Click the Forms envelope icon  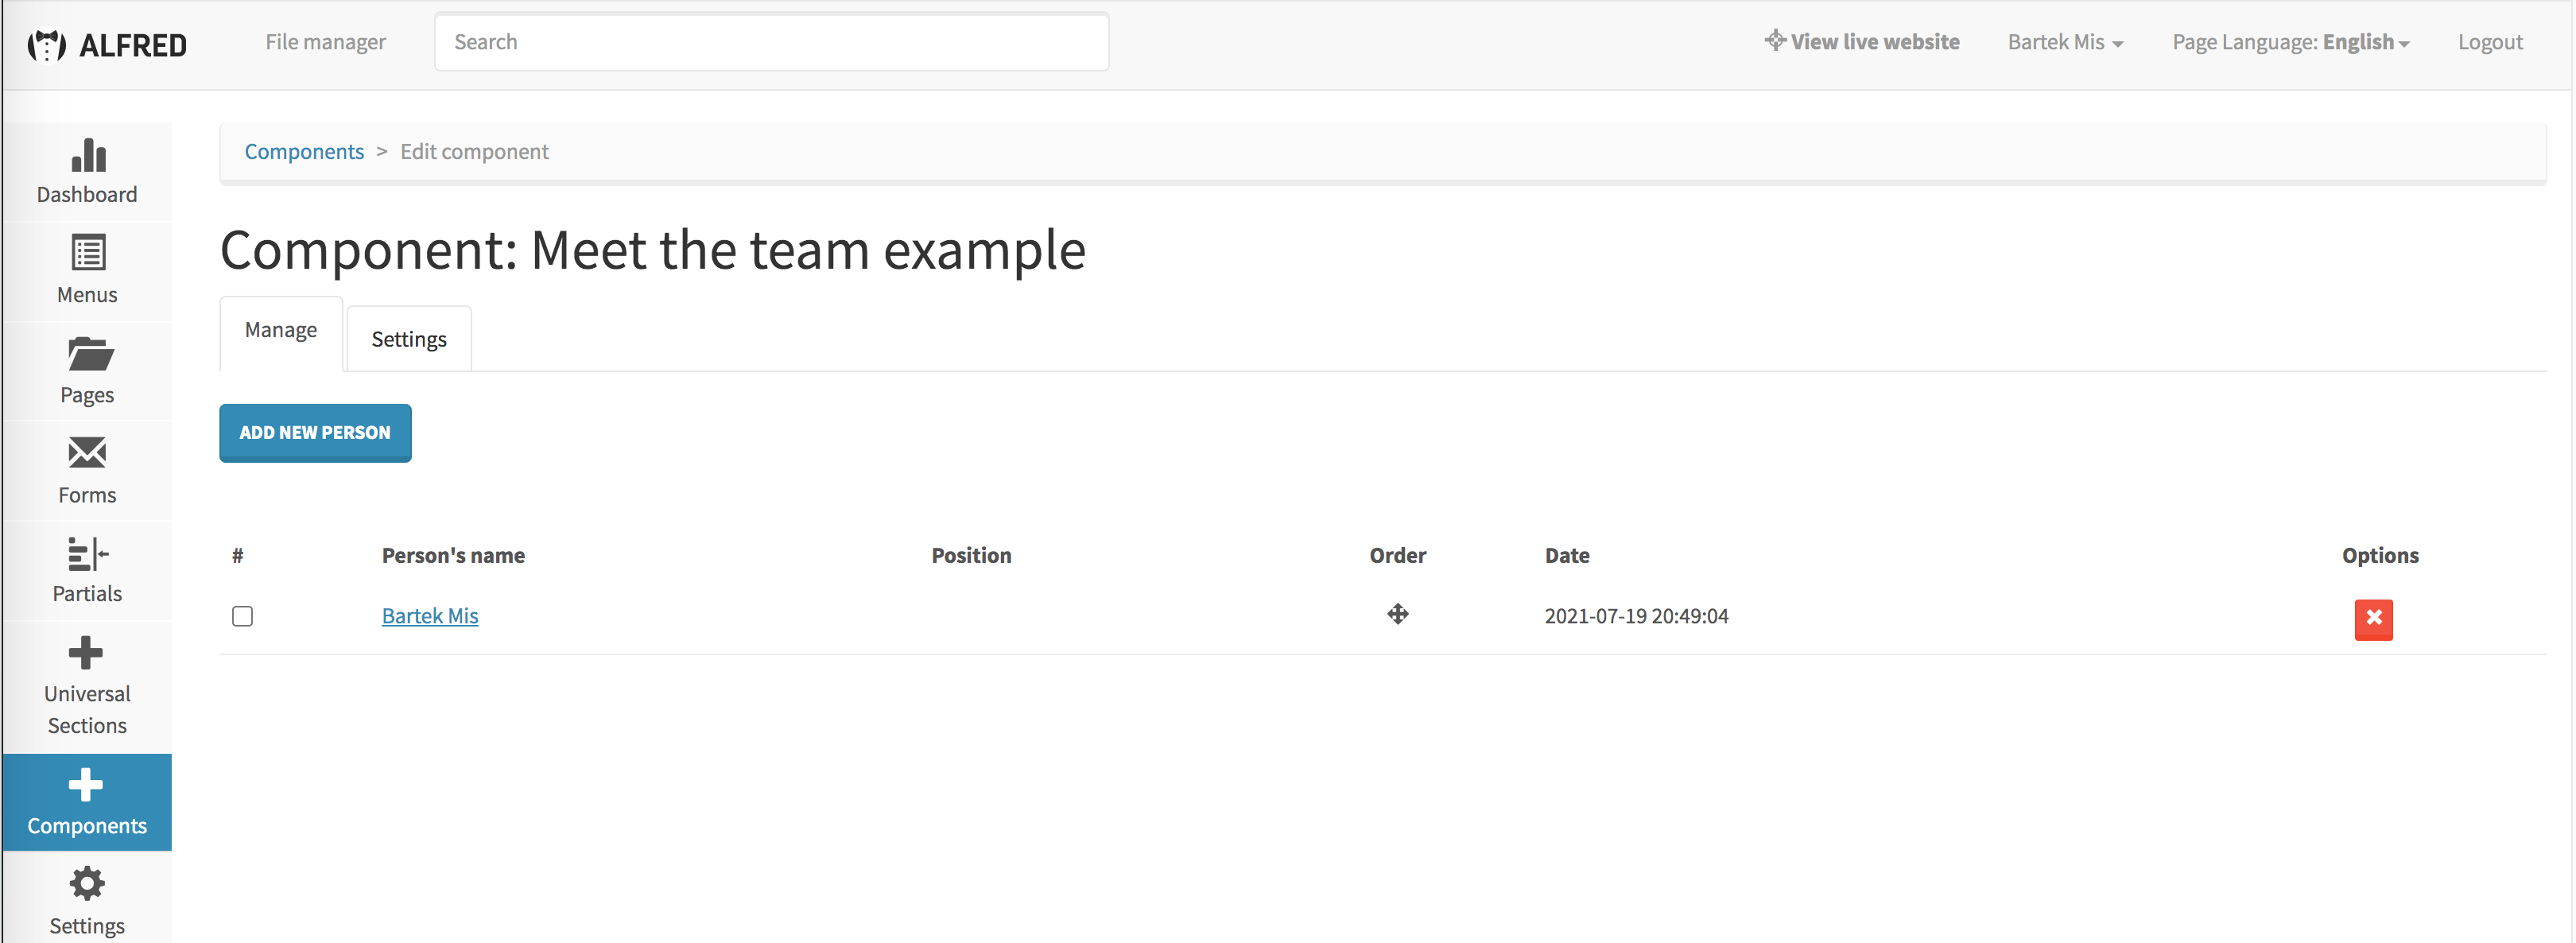click(x=87, y=455)
